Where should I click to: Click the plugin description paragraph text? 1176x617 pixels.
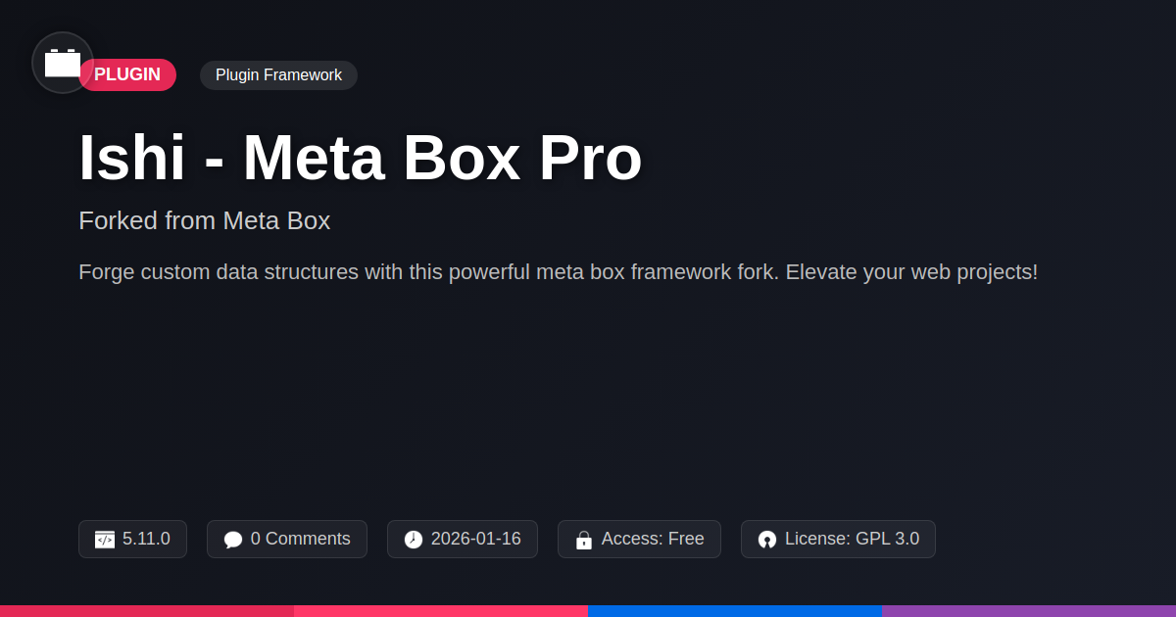tap(558, 272)
